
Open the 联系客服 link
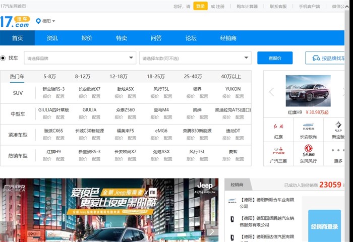tap(278, 7)
